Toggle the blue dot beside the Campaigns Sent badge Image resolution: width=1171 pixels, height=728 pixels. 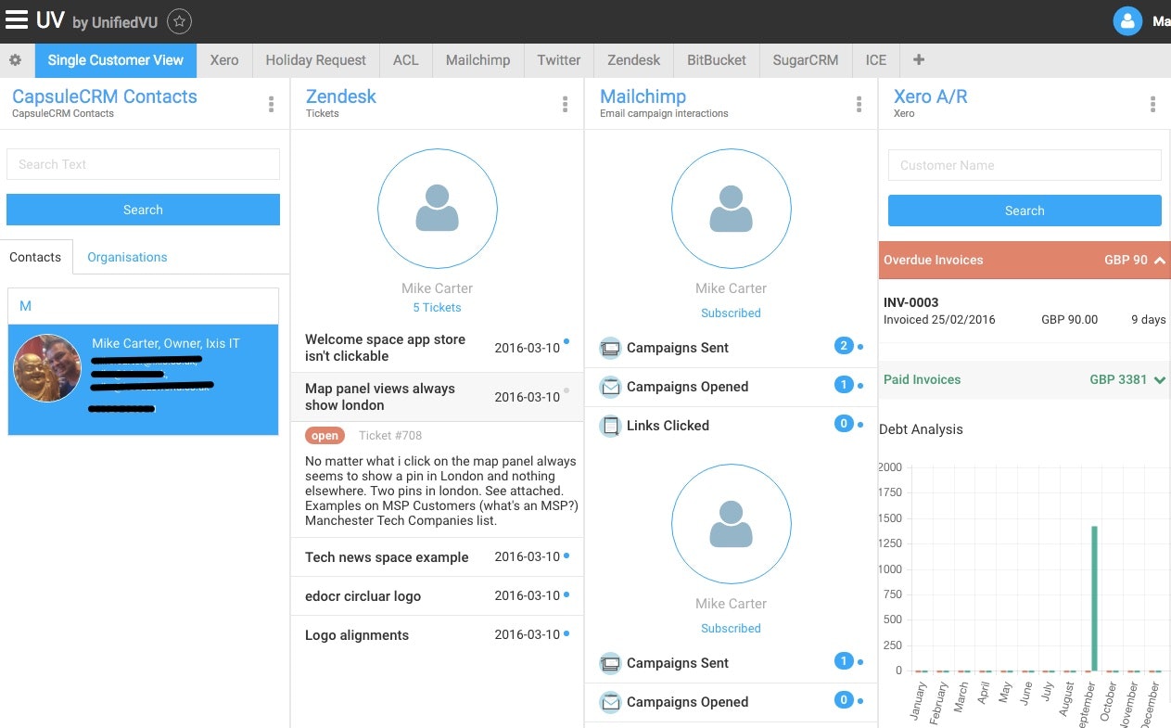[859, 346]
